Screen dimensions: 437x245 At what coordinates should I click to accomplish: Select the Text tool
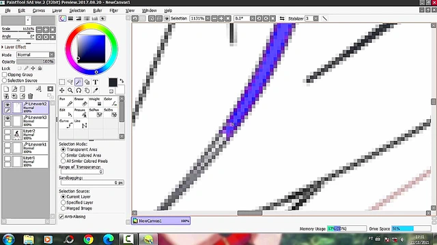tap(96, 82)
